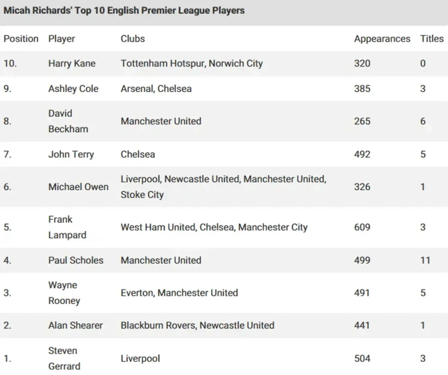Click Paul Scholes' 11 titles value
The image size is (448, 375).
pos(425,260)
